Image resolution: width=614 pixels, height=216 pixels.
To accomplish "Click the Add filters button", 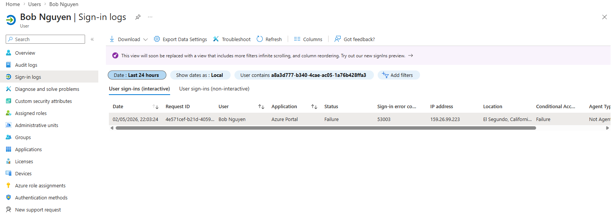I will pos(398,75).
